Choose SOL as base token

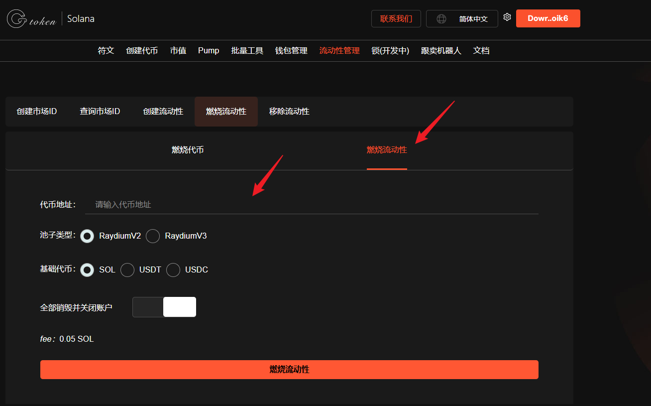[x=87, y=270]
